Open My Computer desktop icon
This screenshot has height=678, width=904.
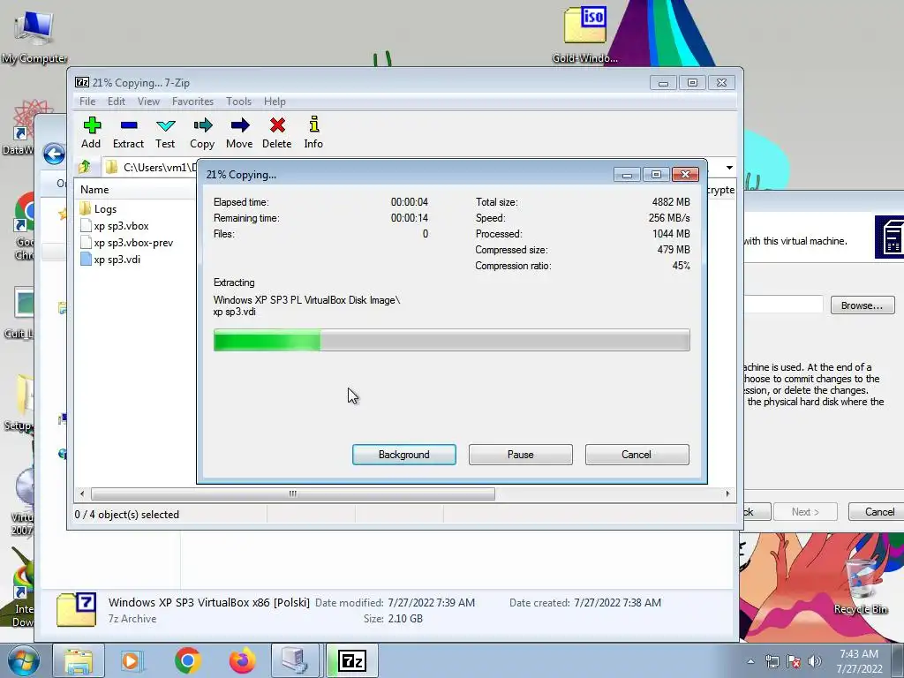[34, 36]
